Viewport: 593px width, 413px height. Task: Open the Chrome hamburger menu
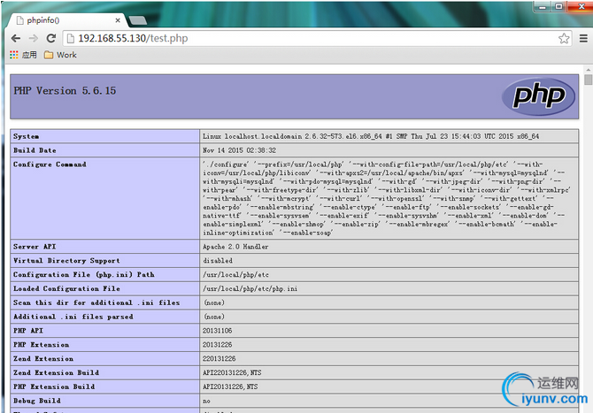click(583, 38)
